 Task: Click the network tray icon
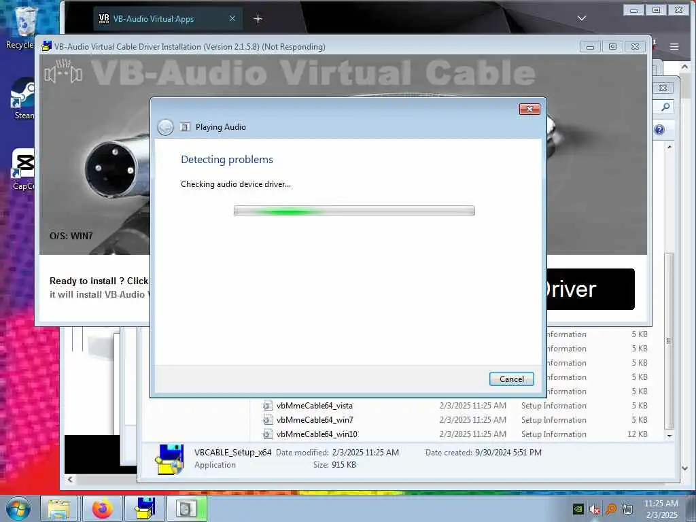click(627, 509)
